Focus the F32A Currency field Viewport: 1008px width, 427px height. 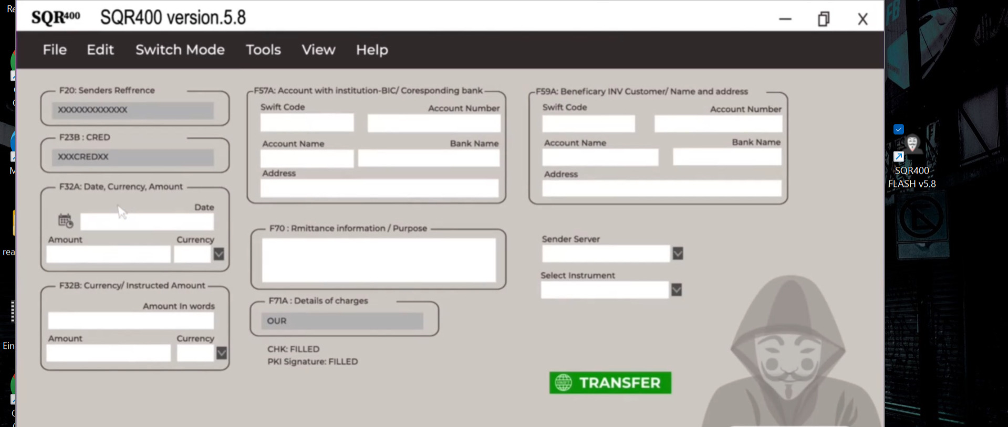192,254
